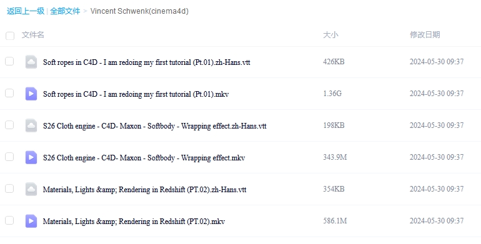This screenshot has height=244, width=481.
Task: Open S26 Cloth engine Wrapping effect.zh-Hans.vtt name
Action: tap(155, 125)
